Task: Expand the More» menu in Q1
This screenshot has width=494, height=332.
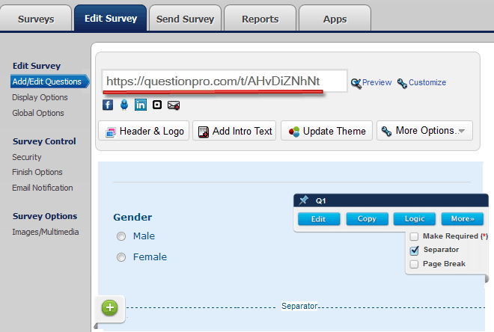Action: click(463, 219)
